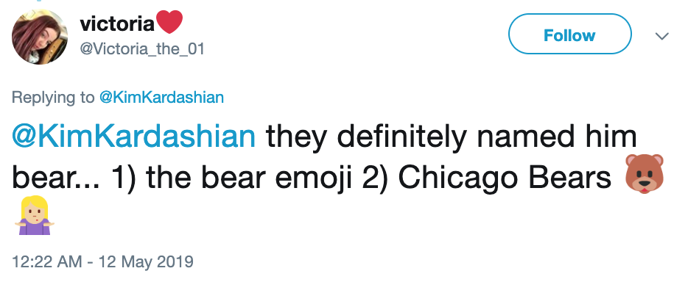Open victoria's profile picture

[40, 37]
